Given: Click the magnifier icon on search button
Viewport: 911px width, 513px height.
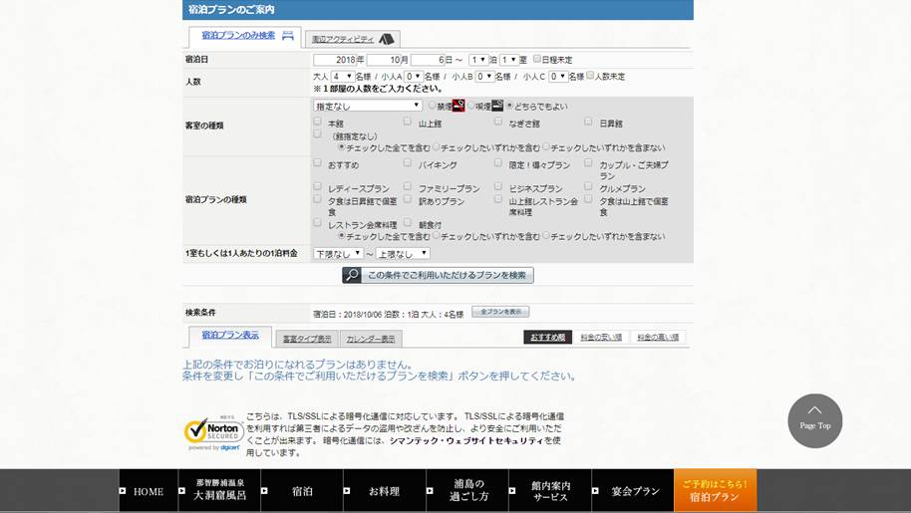Looking at the screenshot, I should tap(352, 275).
